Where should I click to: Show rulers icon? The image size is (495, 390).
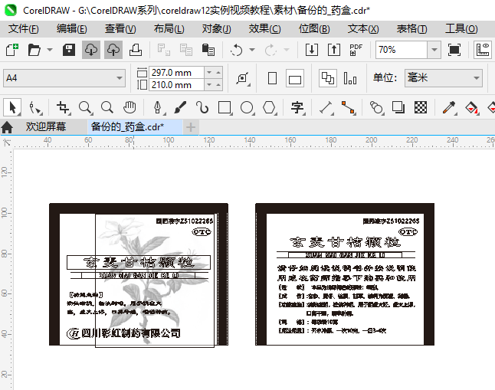(483, 50)
